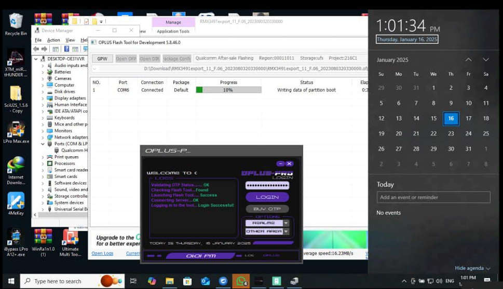Click the January 2025 month header
503x289 pixels.
point(392,60)
